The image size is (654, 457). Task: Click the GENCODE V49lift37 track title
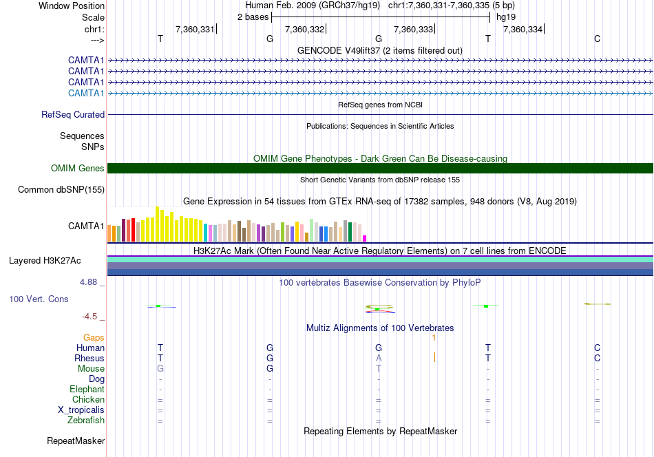coord(380,50)
